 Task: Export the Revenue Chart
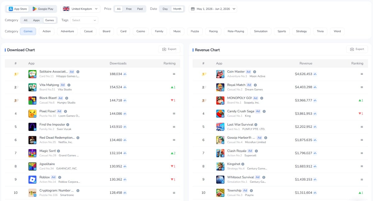pyautogui.click(x=357, y=49)
